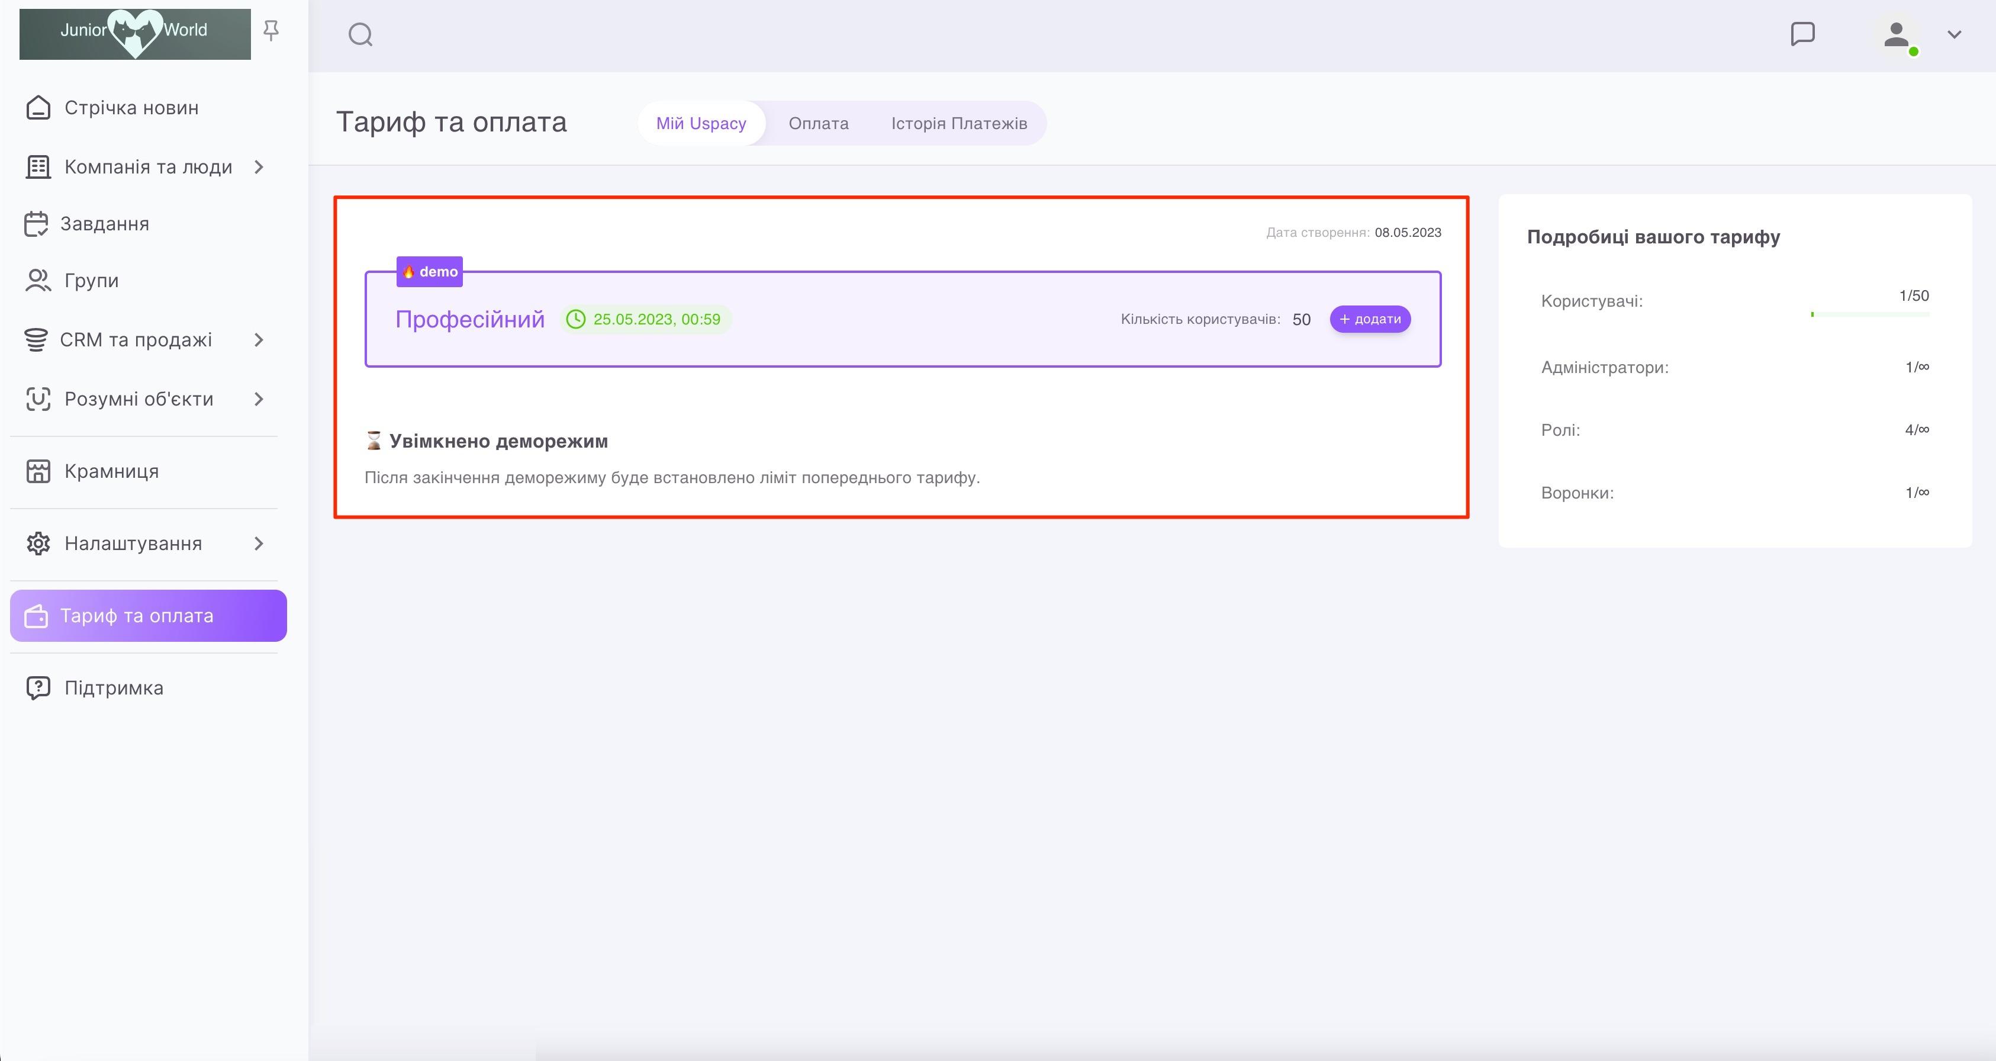Click the user avatar icon
The width and height of the screenshot is (1996, 1061).
[x=1896, y=35]
